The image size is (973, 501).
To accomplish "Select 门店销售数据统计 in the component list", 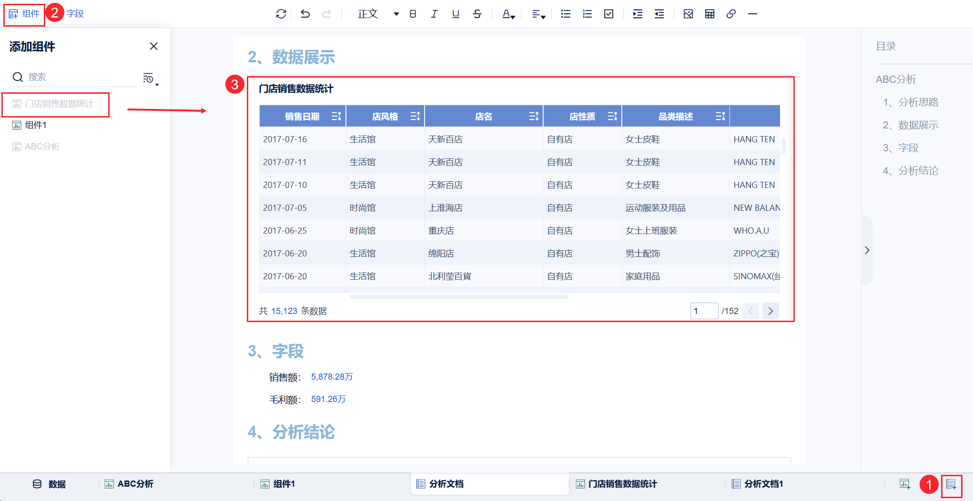I will 52,104.
